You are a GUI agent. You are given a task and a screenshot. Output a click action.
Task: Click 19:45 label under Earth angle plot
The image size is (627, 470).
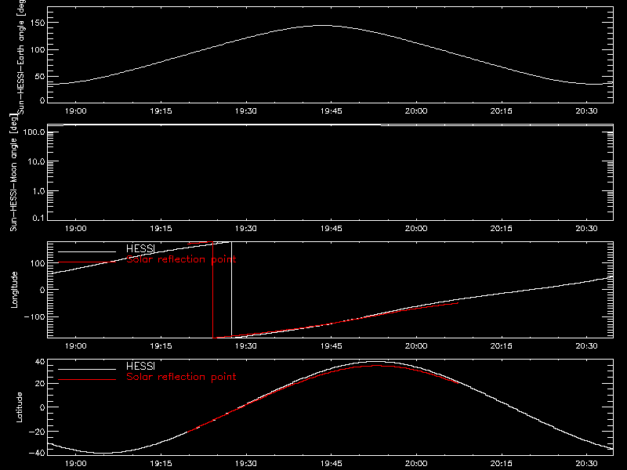[331, 111]
